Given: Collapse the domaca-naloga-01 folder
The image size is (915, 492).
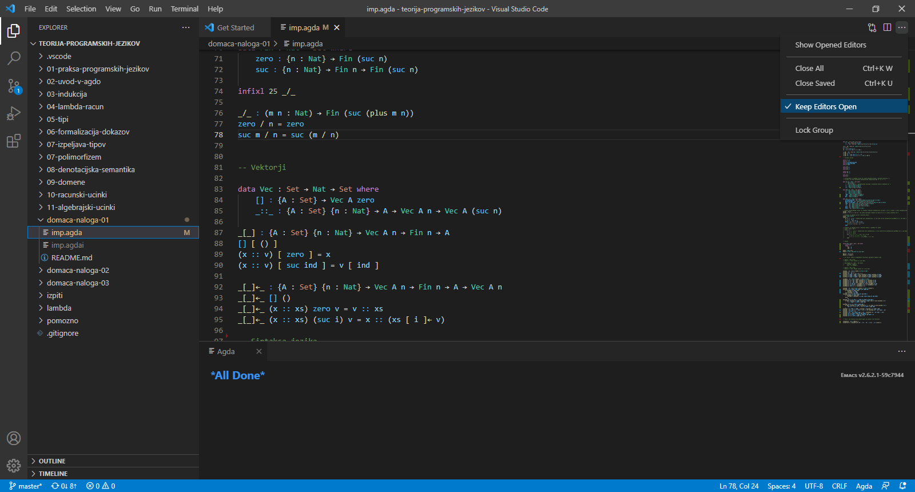Looking at the screenshot, I should pos(113,220).
